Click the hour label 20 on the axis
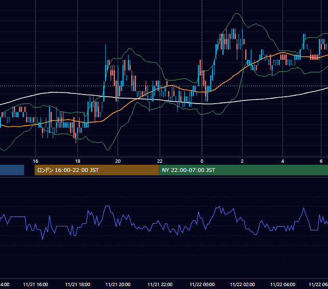 pyautogui.click(x=118, y=161)
